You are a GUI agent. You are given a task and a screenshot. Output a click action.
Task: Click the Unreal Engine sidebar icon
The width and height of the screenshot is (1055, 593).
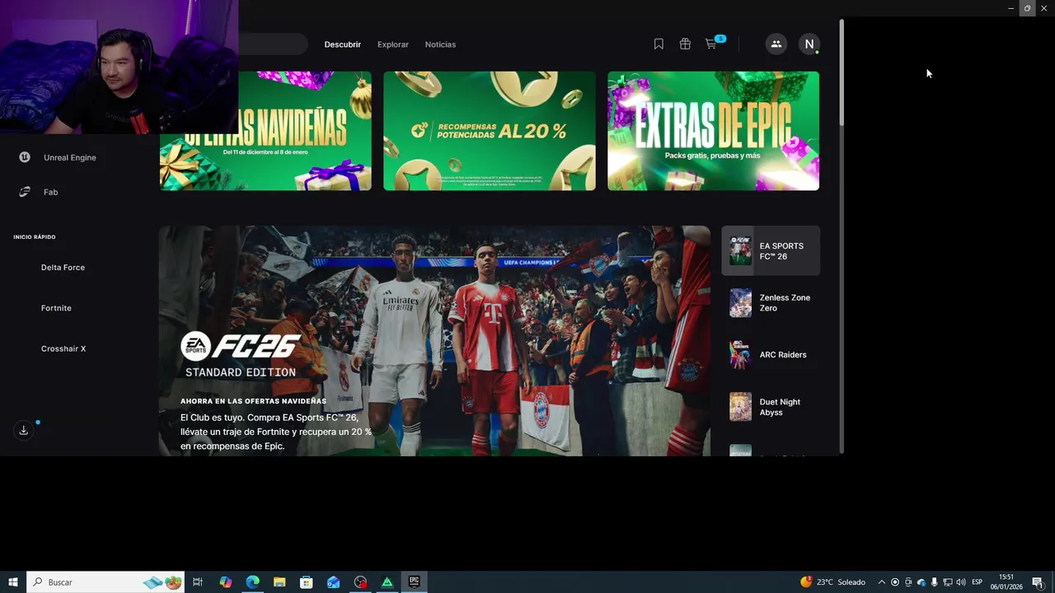click(x=25, y=157)
